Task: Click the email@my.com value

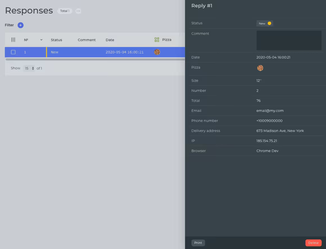Action: 270,111
